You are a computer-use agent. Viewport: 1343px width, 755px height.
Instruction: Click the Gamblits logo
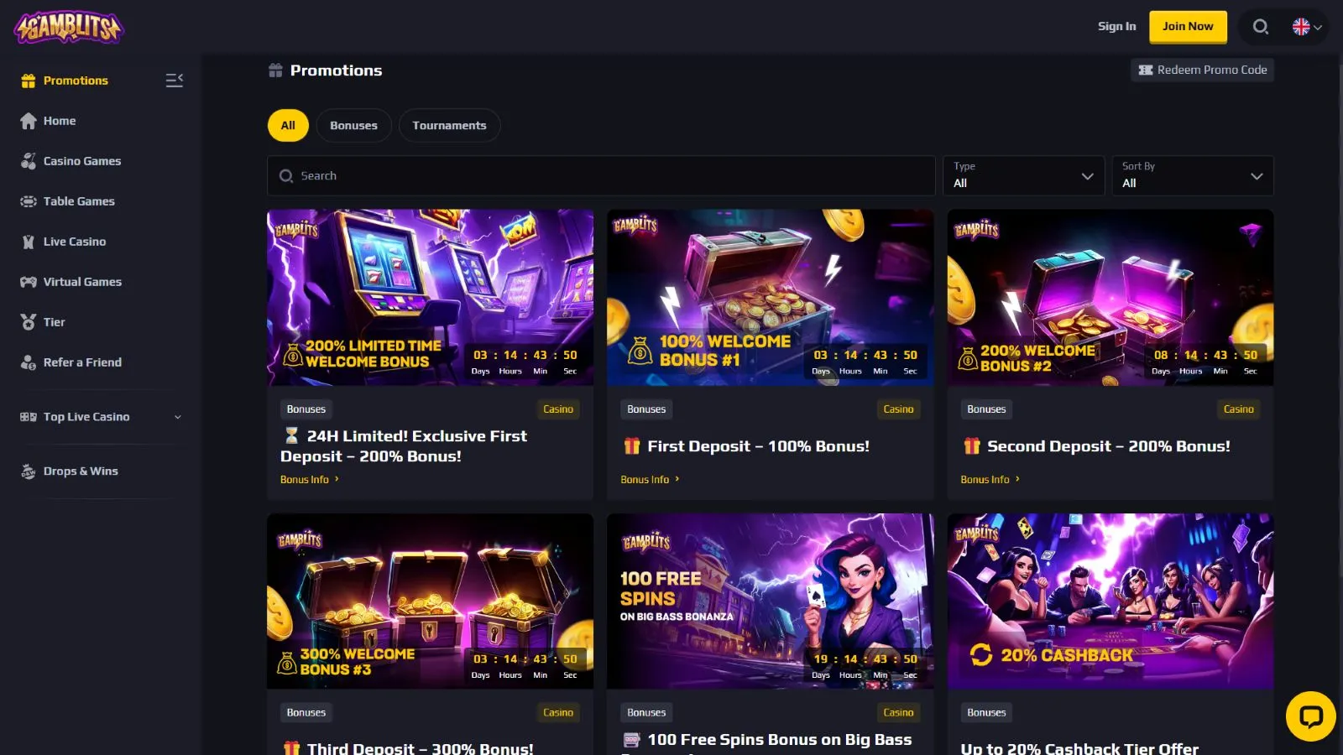click(69, 27)
